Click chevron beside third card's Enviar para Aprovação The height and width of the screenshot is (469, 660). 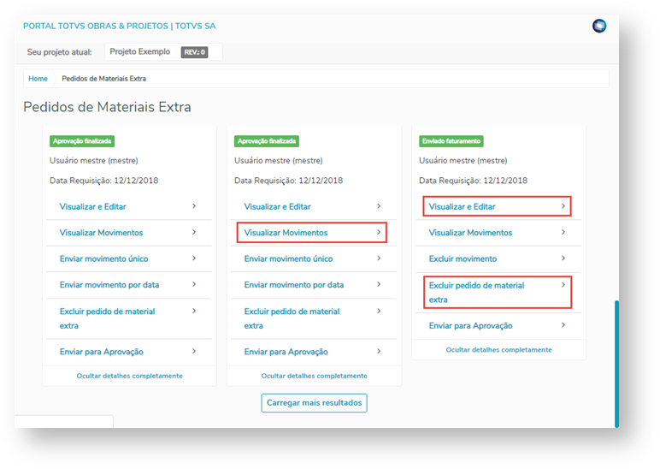[x=563, y=325]
